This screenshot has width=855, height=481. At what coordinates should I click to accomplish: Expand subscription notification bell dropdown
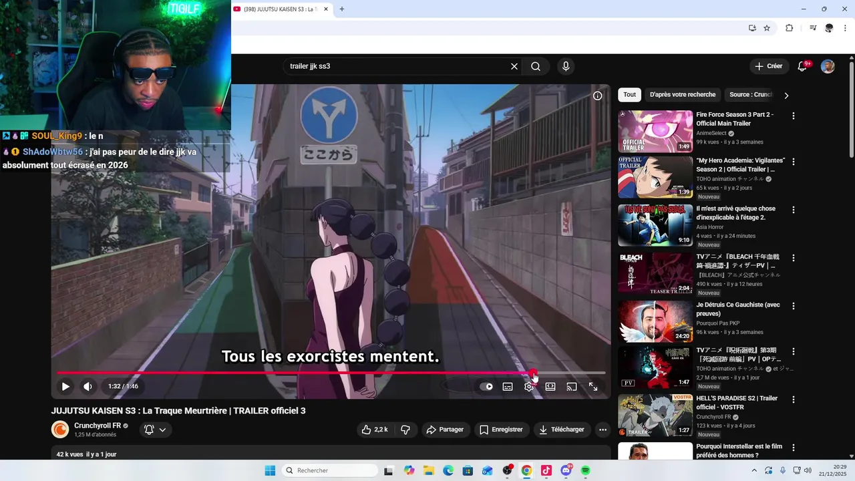click(155, 430)
